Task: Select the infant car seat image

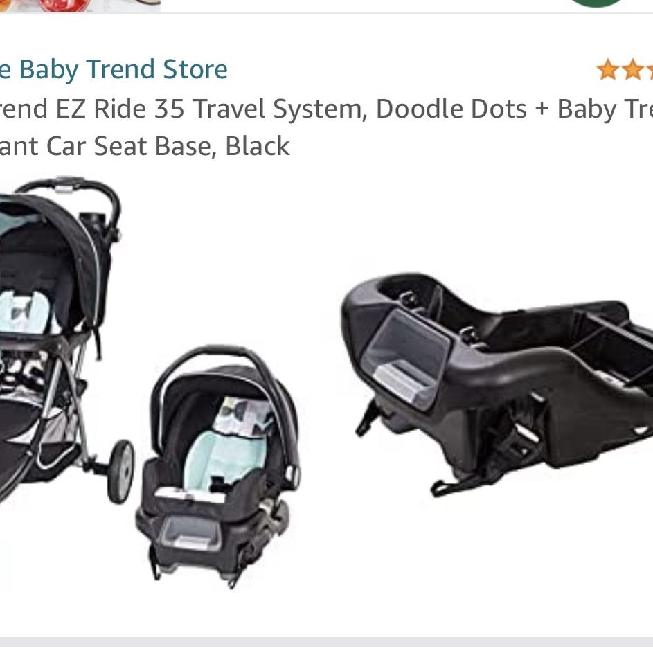Action: 218,465
